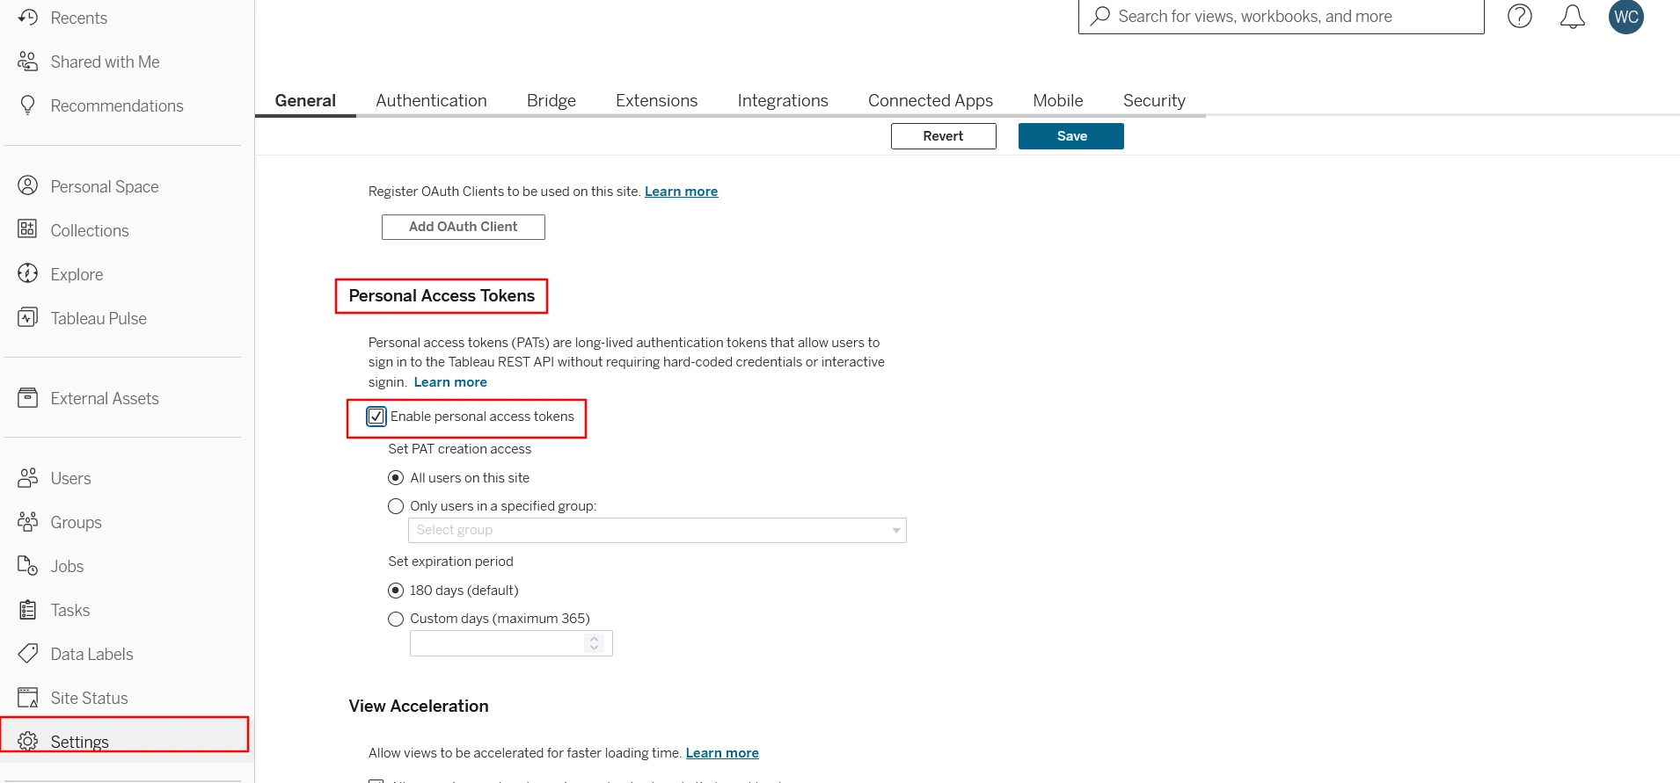Viewport: 1680px width, 783px height.
Task: Switch to the Integrations tab
Action: (783, 100)
